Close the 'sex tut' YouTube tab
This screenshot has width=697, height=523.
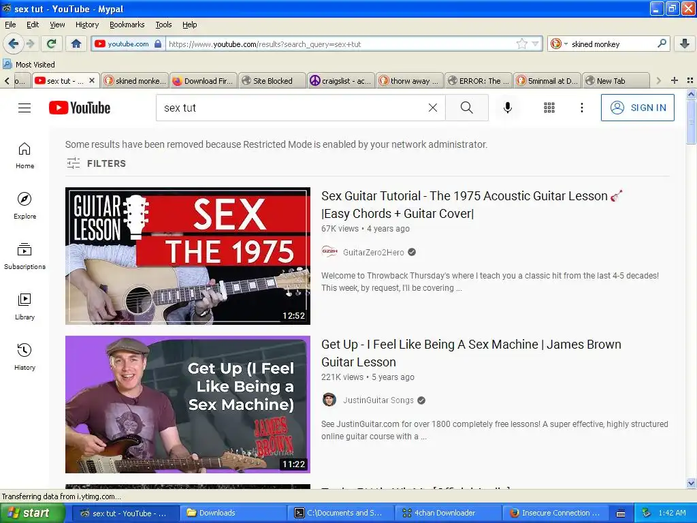click(x=92, y=80)
